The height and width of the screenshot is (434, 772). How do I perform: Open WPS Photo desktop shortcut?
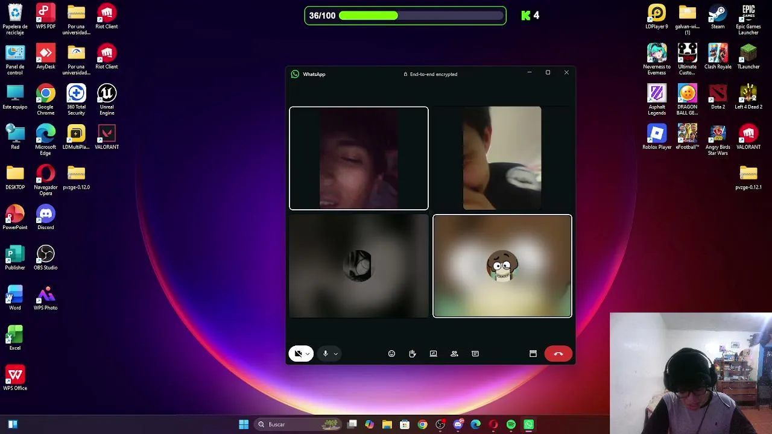point(46,298)
